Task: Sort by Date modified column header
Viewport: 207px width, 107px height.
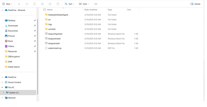Action: [x=91, y=10]
